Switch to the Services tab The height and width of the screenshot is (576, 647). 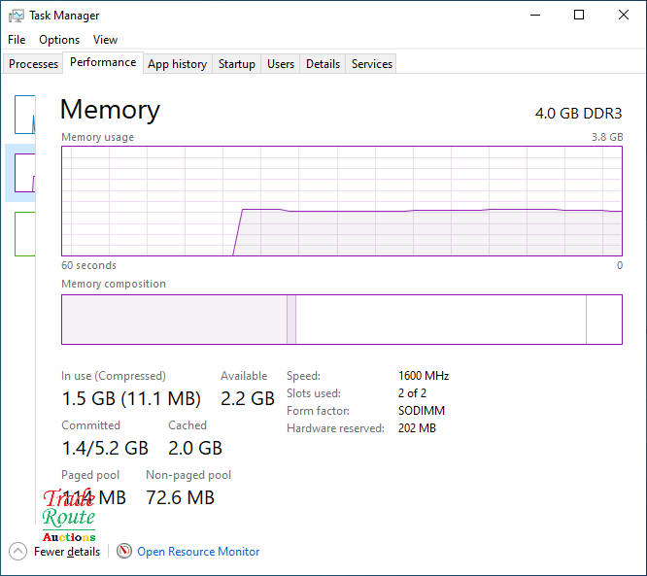372,64
